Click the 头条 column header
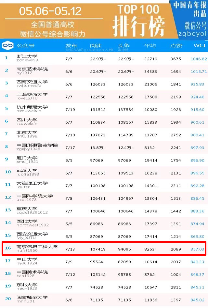 tap(123, 46)
